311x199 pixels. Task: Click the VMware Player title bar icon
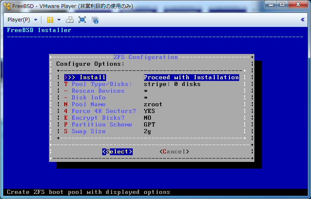(7, 6)
